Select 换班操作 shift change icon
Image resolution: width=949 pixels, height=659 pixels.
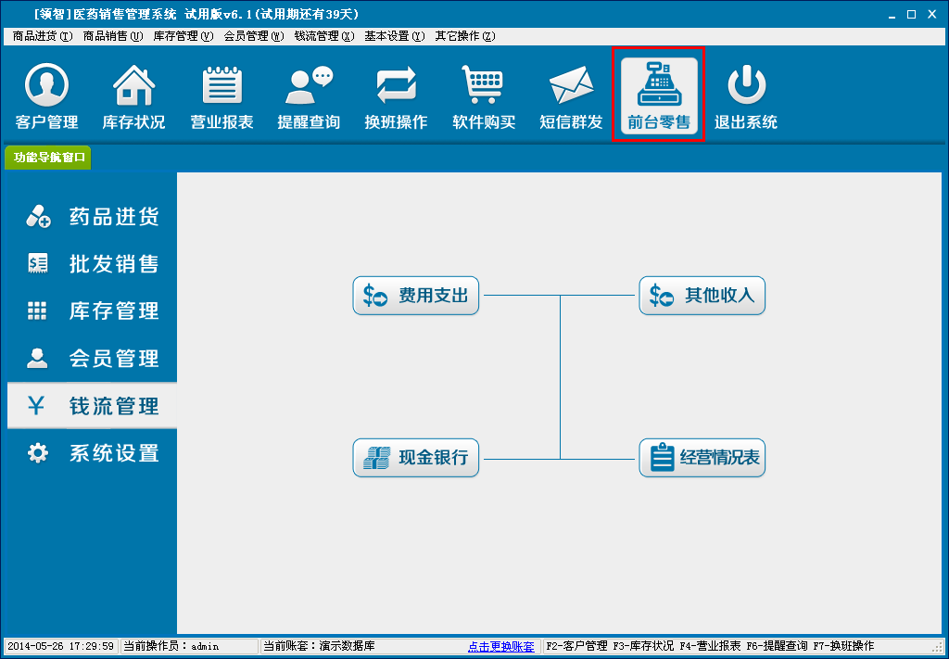tap(396, 96)
